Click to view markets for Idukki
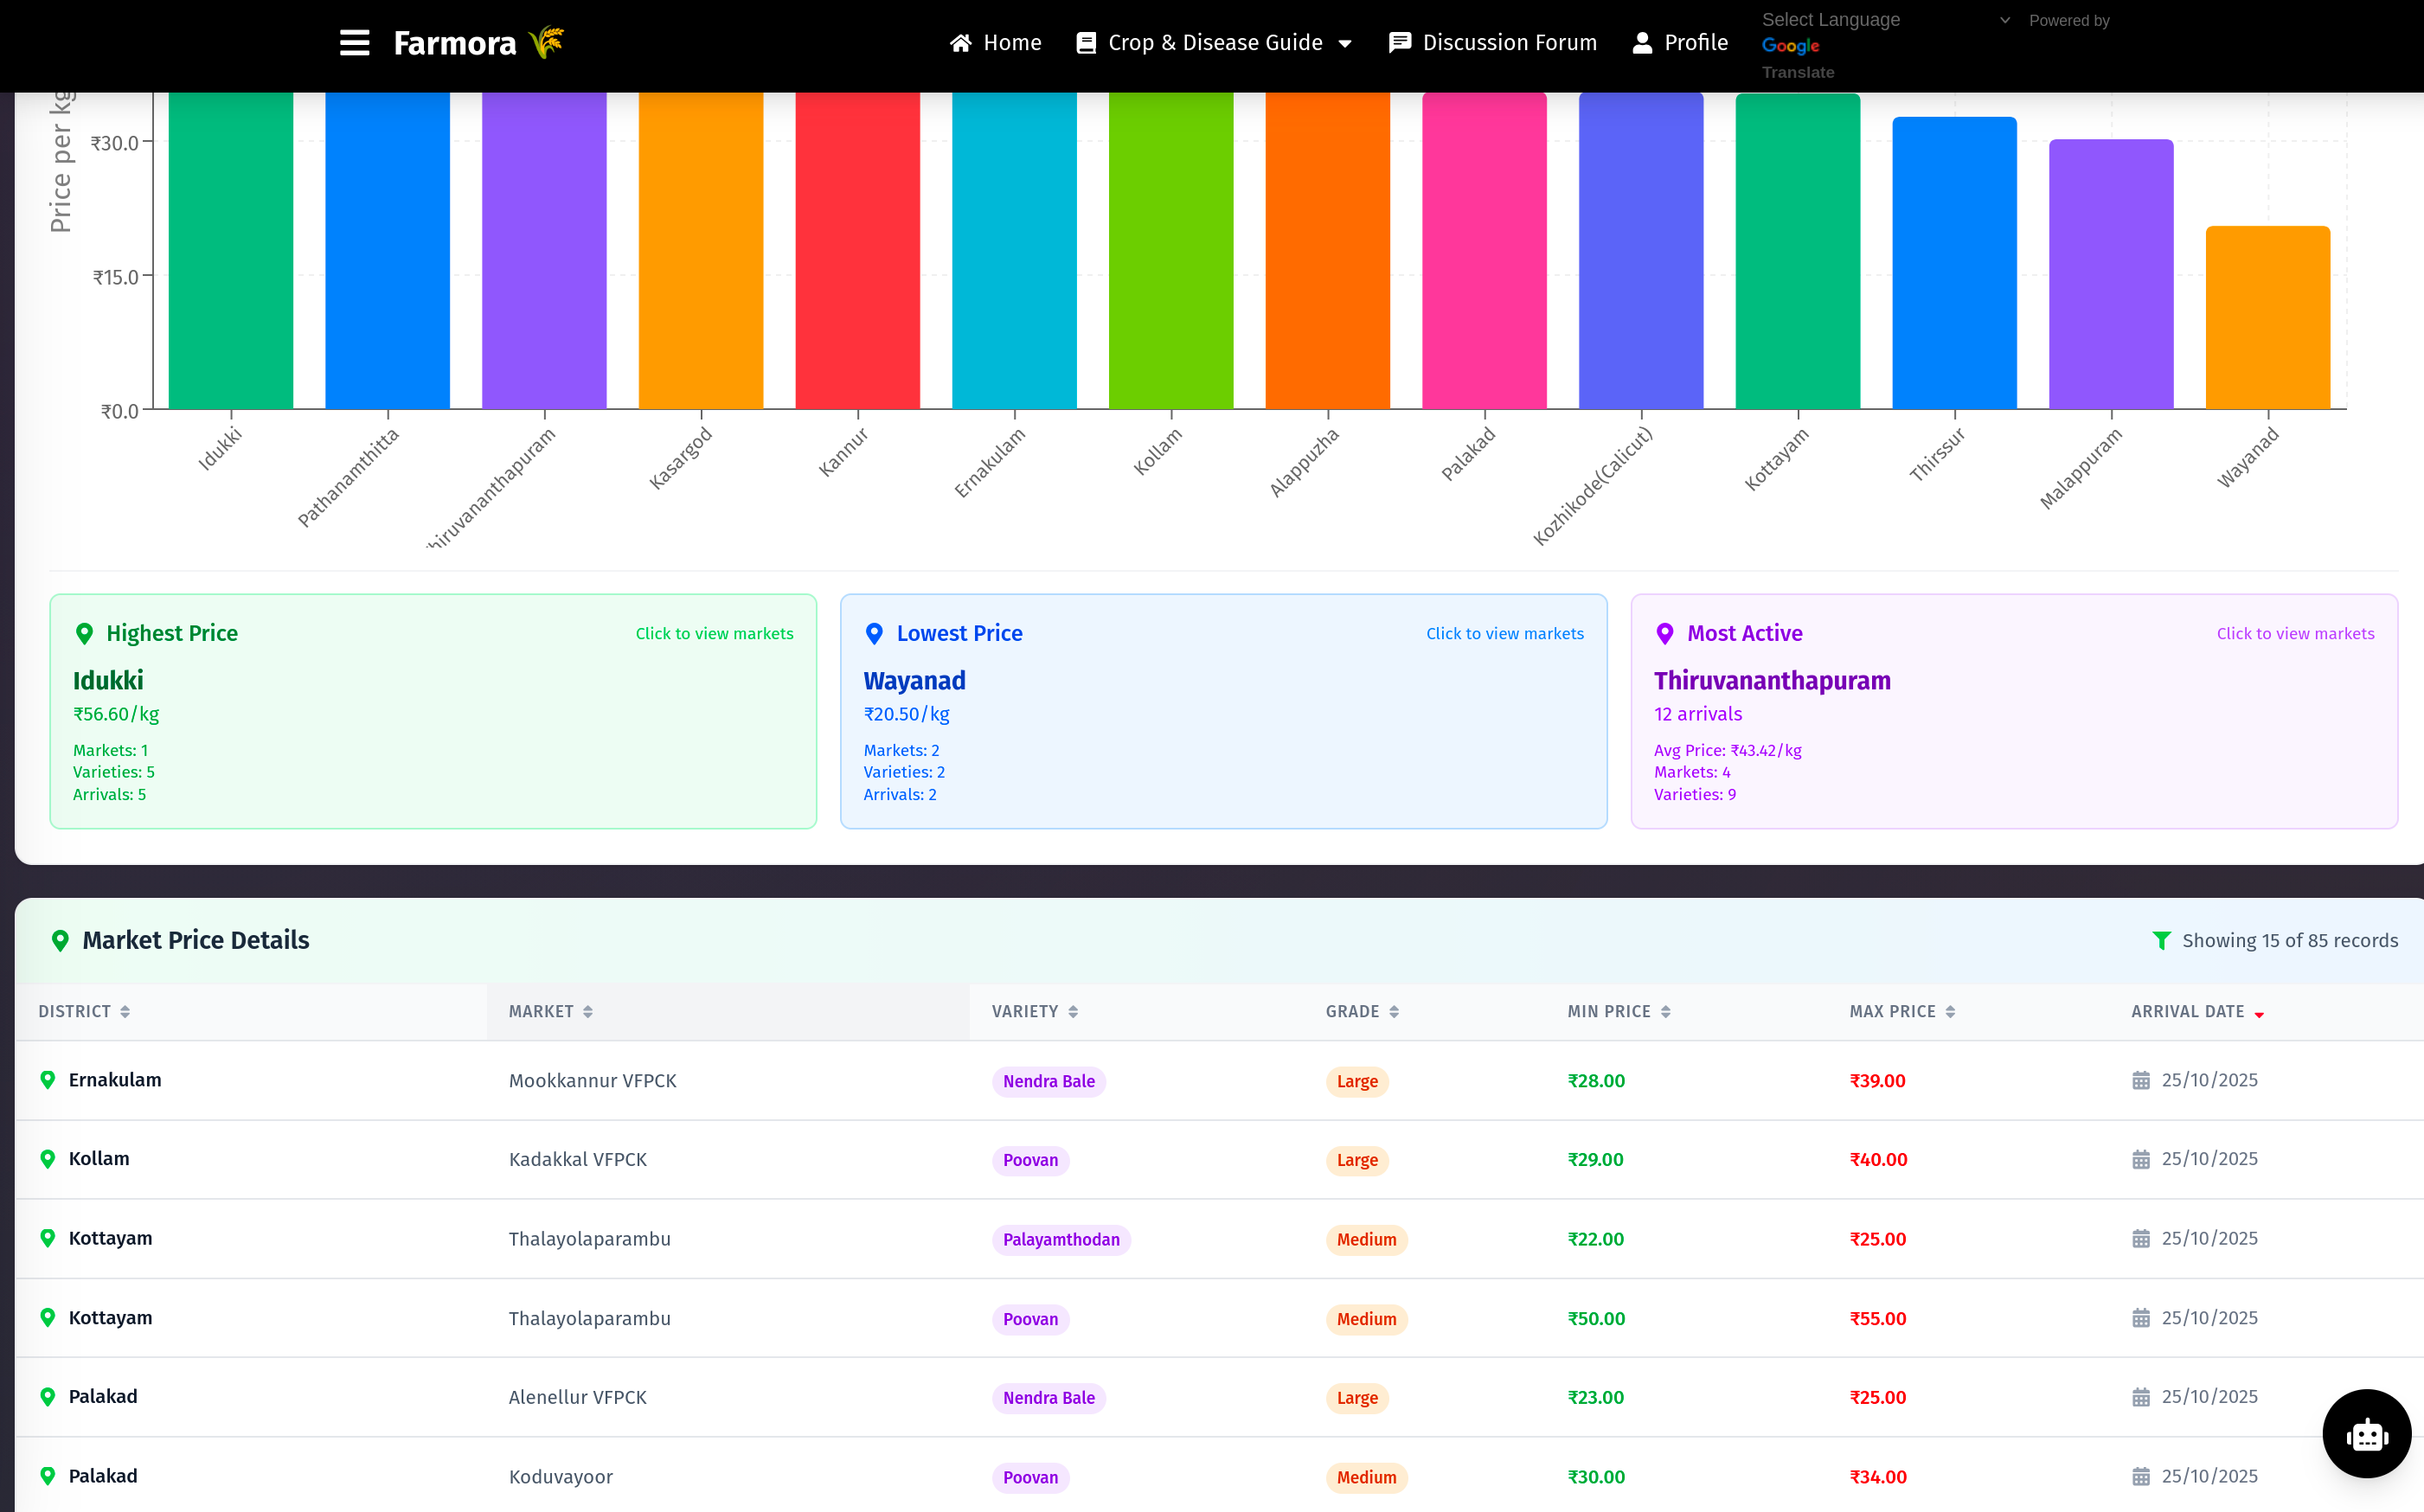This screenshot has width=2424, height=1512. (714, 634)
